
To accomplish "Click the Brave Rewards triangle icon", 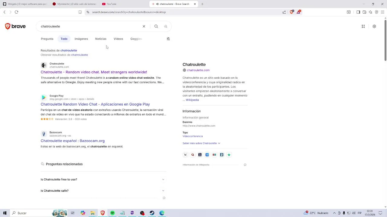I will click(x=298, y=12).
